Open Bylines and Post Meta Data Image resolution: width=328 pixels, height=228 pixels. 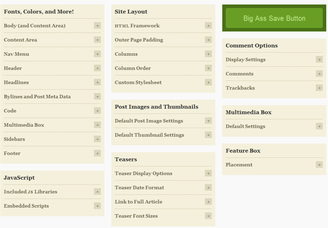(x=52, y=97)
